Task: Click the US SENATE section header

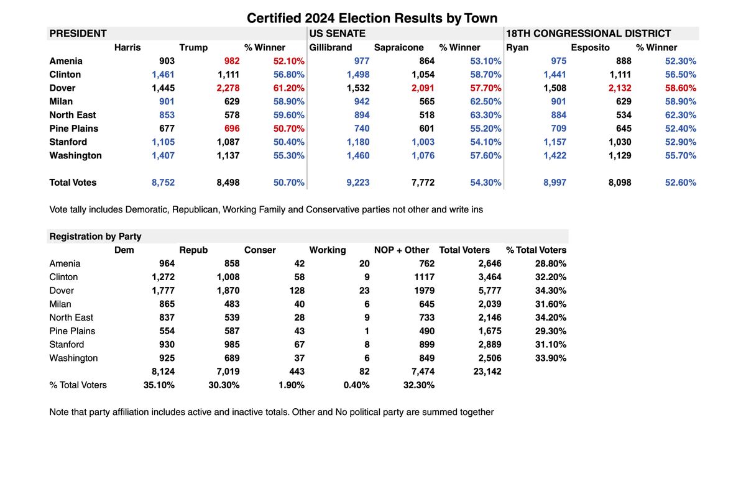Action: (337, 34)
